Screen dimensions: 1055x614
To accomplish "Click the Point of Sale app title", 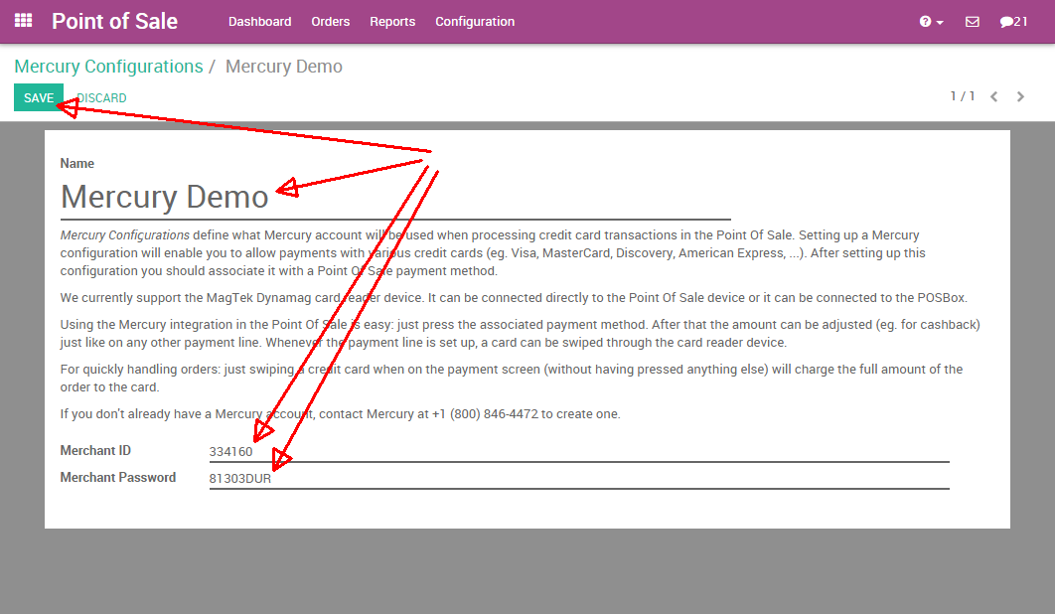I will point(115,22).
